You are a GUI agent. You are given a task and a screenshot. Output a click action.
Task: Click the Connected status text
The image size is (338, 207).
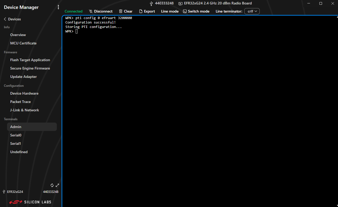pos(74,11)
